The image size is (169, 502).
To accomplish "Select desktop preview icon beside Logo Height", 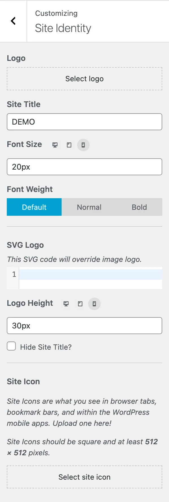I will pos(66,304).
